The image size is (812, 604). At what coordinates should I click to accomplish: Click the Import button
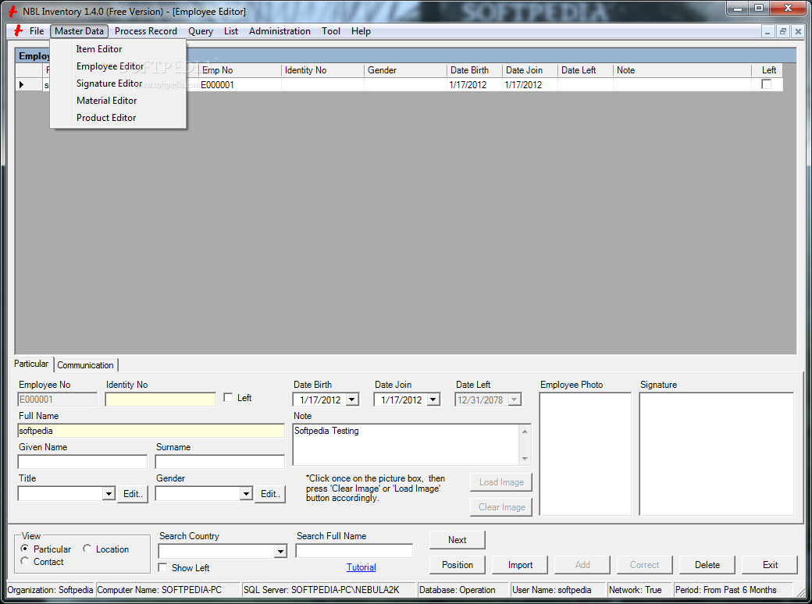pos(520,565)
